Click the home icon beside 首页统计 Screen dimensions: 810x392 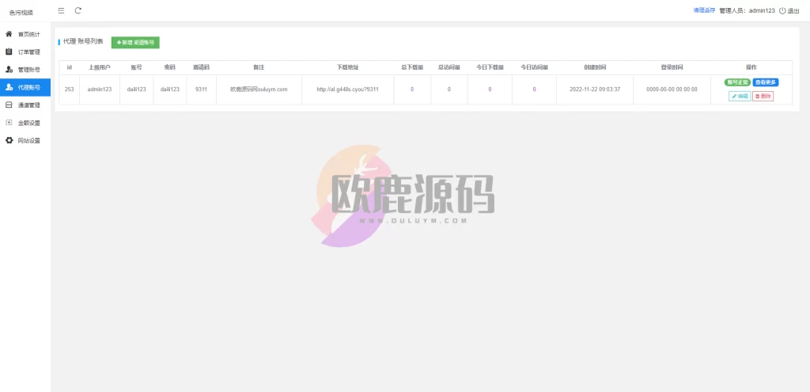[9, 34]
